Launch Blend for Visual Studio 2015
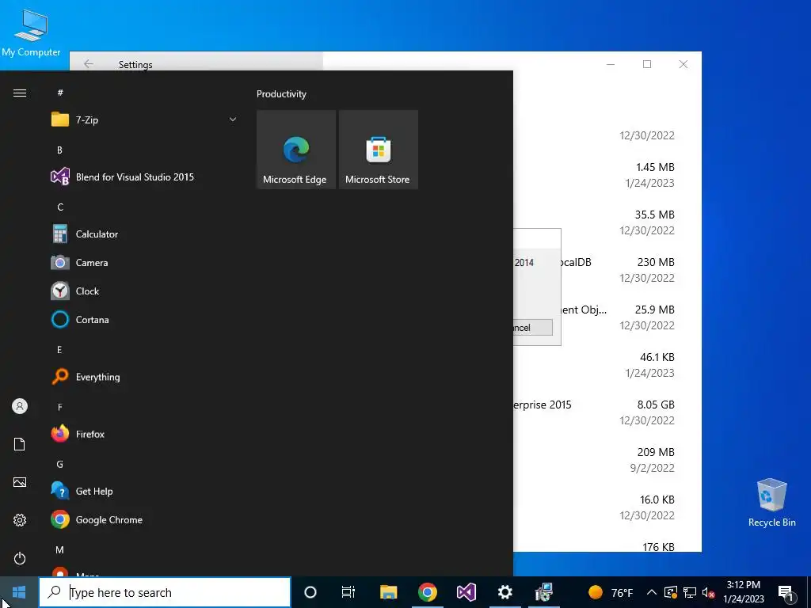This screenshot has height=608, width=811. point(144,177)
